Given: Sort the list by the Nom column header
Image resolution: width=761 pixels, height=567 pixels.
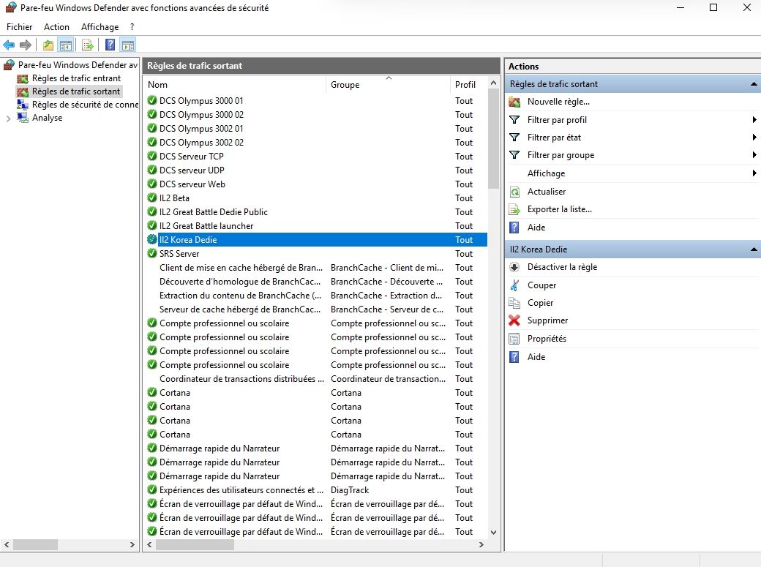Looking at the screenshot, I should [236, 84].
